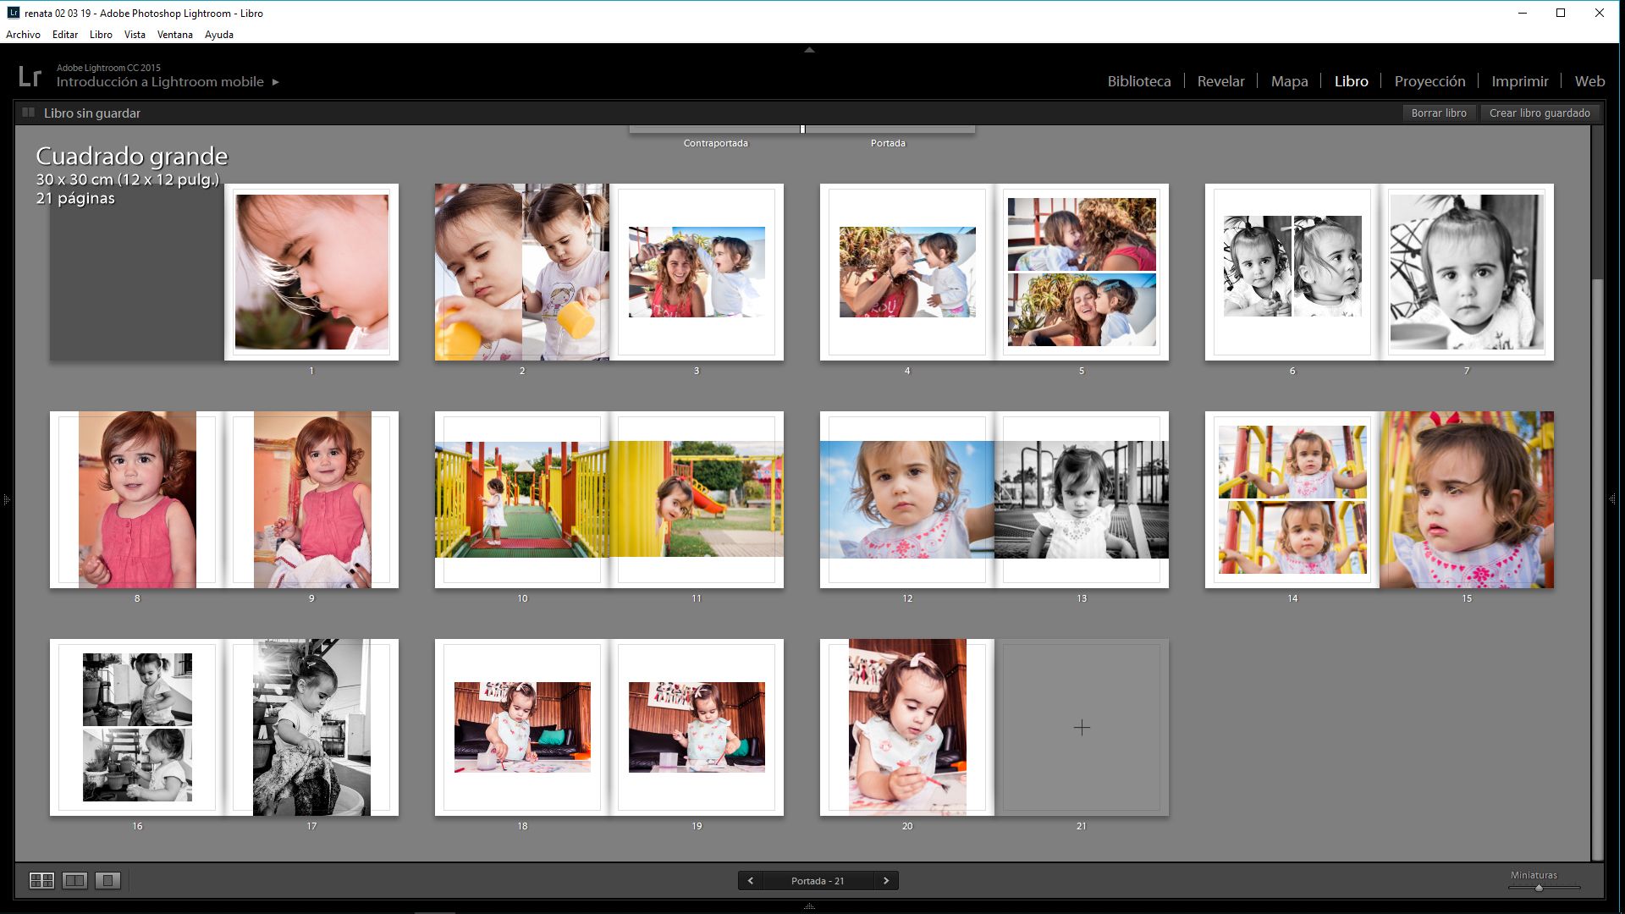Click Crear libro guardado button
The image size is (1625, 914).
click(x=1540, y=113)
